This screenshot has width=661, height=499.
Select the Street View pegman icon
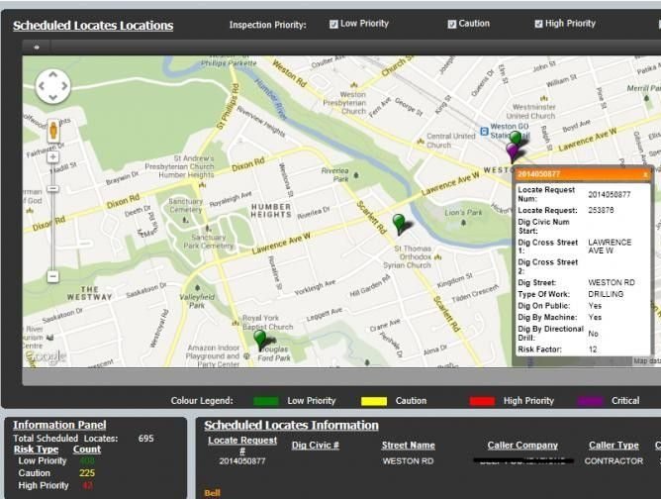pyautogui.click(x=53, y=131)
